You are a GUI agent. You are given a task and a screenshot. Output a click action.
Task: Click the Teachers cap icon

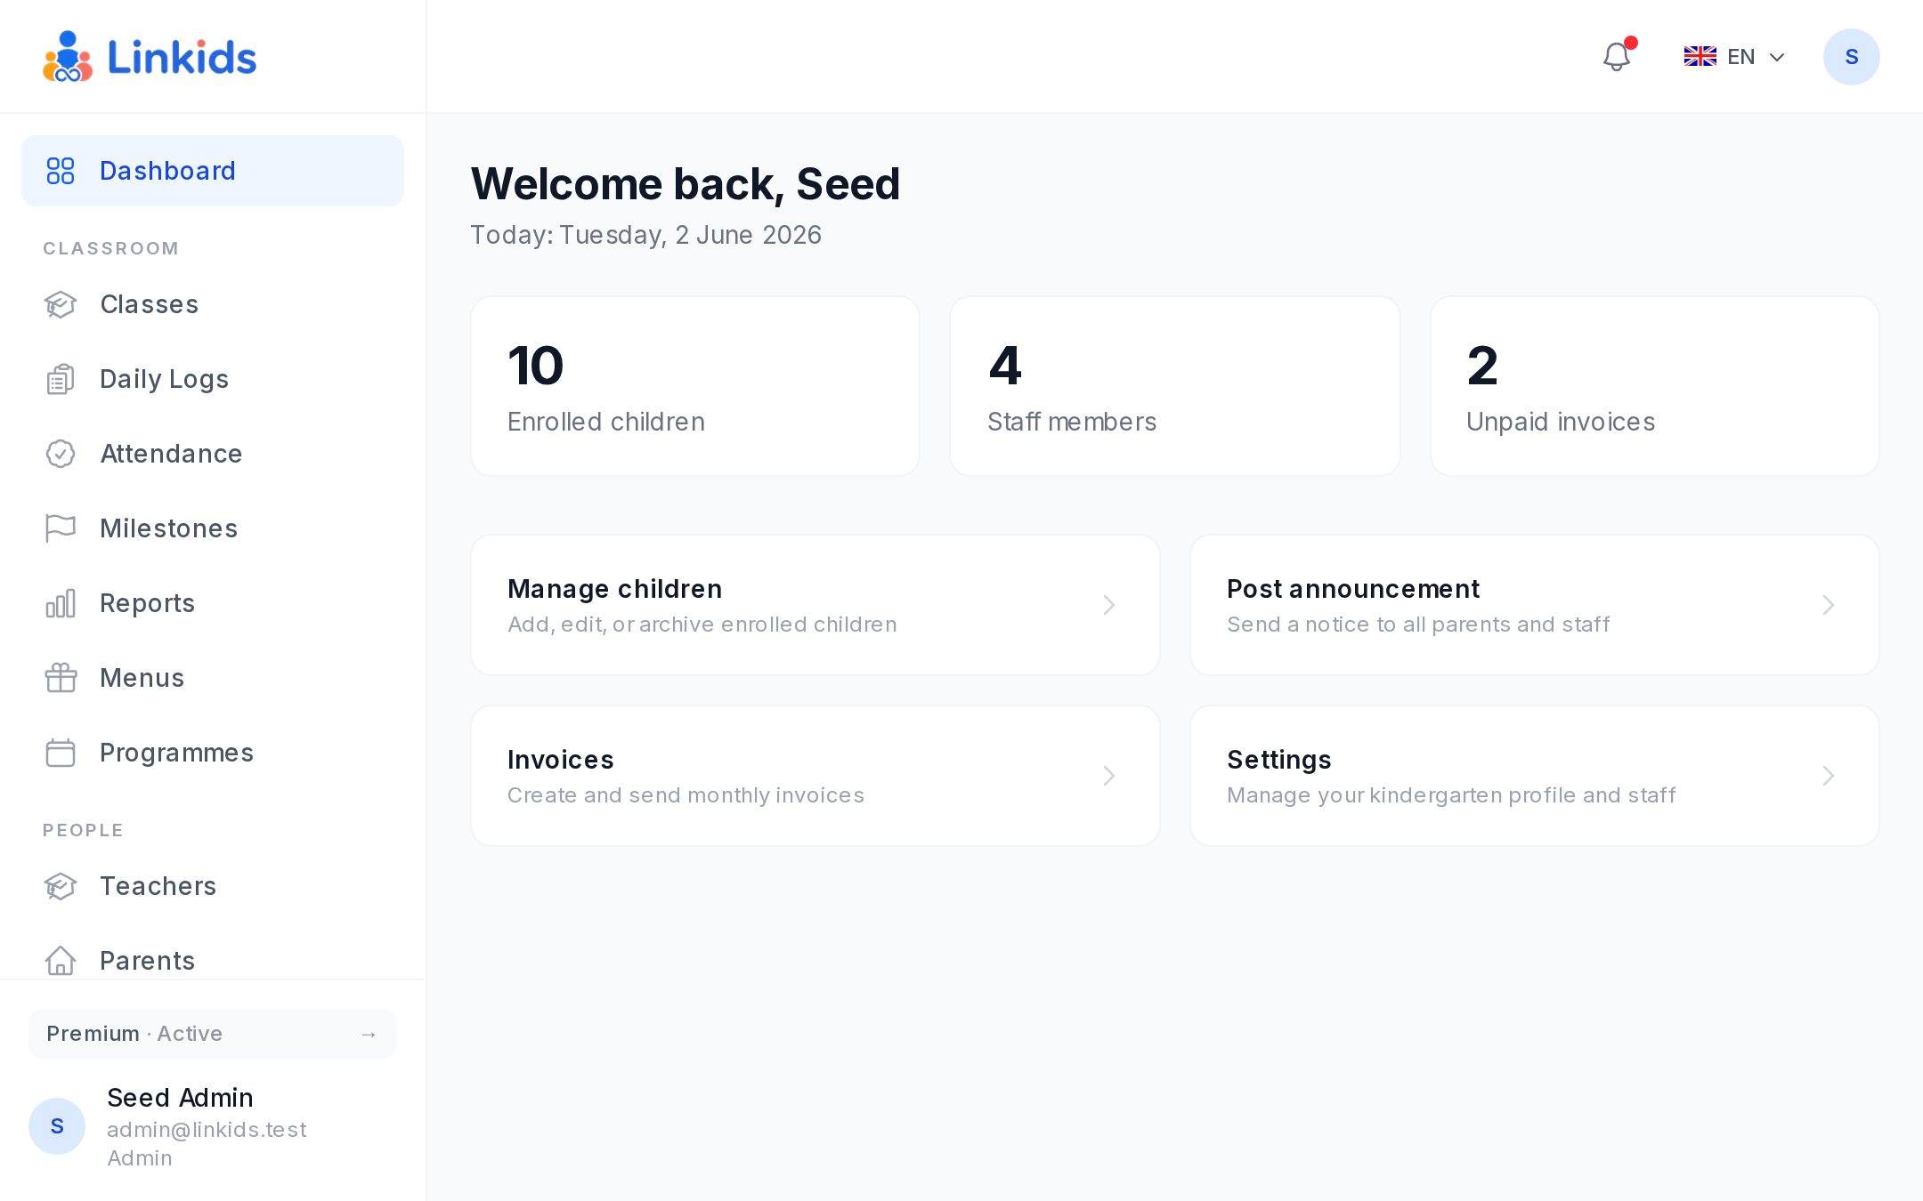(61, 886)
